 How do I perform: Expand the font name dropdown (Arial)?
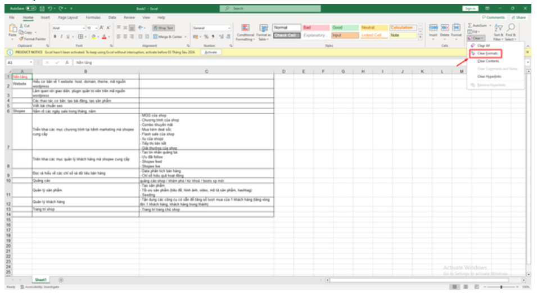(x=84, y=28)
